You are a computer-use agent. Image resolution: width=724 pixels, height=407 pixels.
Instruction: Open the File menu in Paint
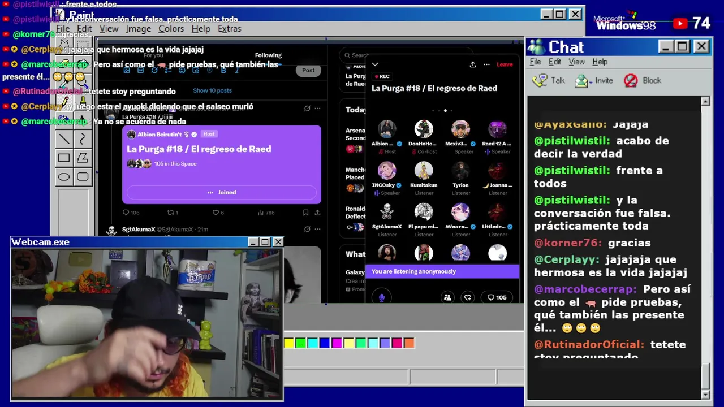63,29
